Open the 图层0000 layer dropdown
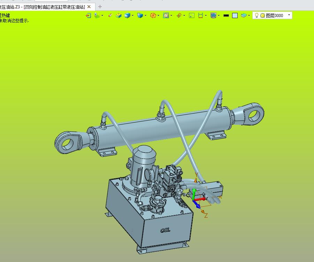The width and height of the screenshot is (314, 262). 289,15
